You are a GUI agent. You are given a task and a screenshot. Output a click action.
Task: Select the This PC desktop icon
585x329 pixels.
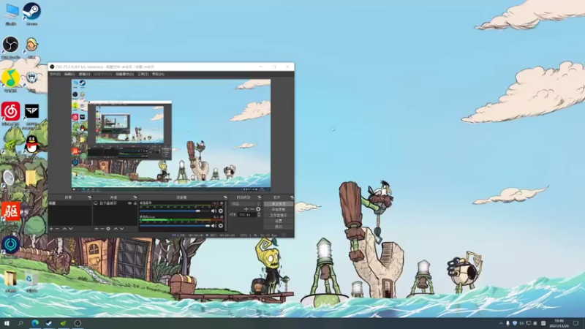coord(11,13)
